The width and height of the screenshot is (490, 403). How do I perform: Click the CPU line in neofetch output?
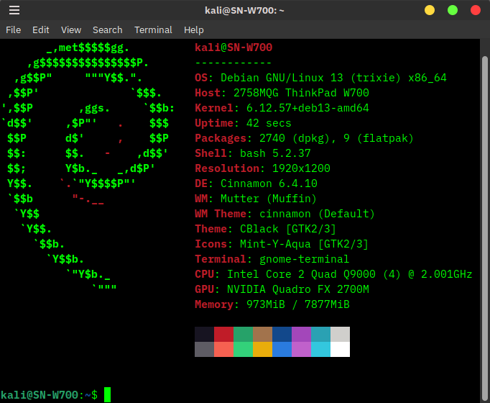pos(333,274)
